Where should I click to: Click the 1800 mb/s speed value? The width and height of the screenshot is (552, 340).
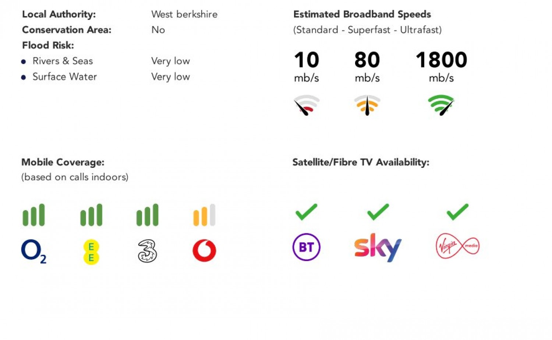click(441, 60)
